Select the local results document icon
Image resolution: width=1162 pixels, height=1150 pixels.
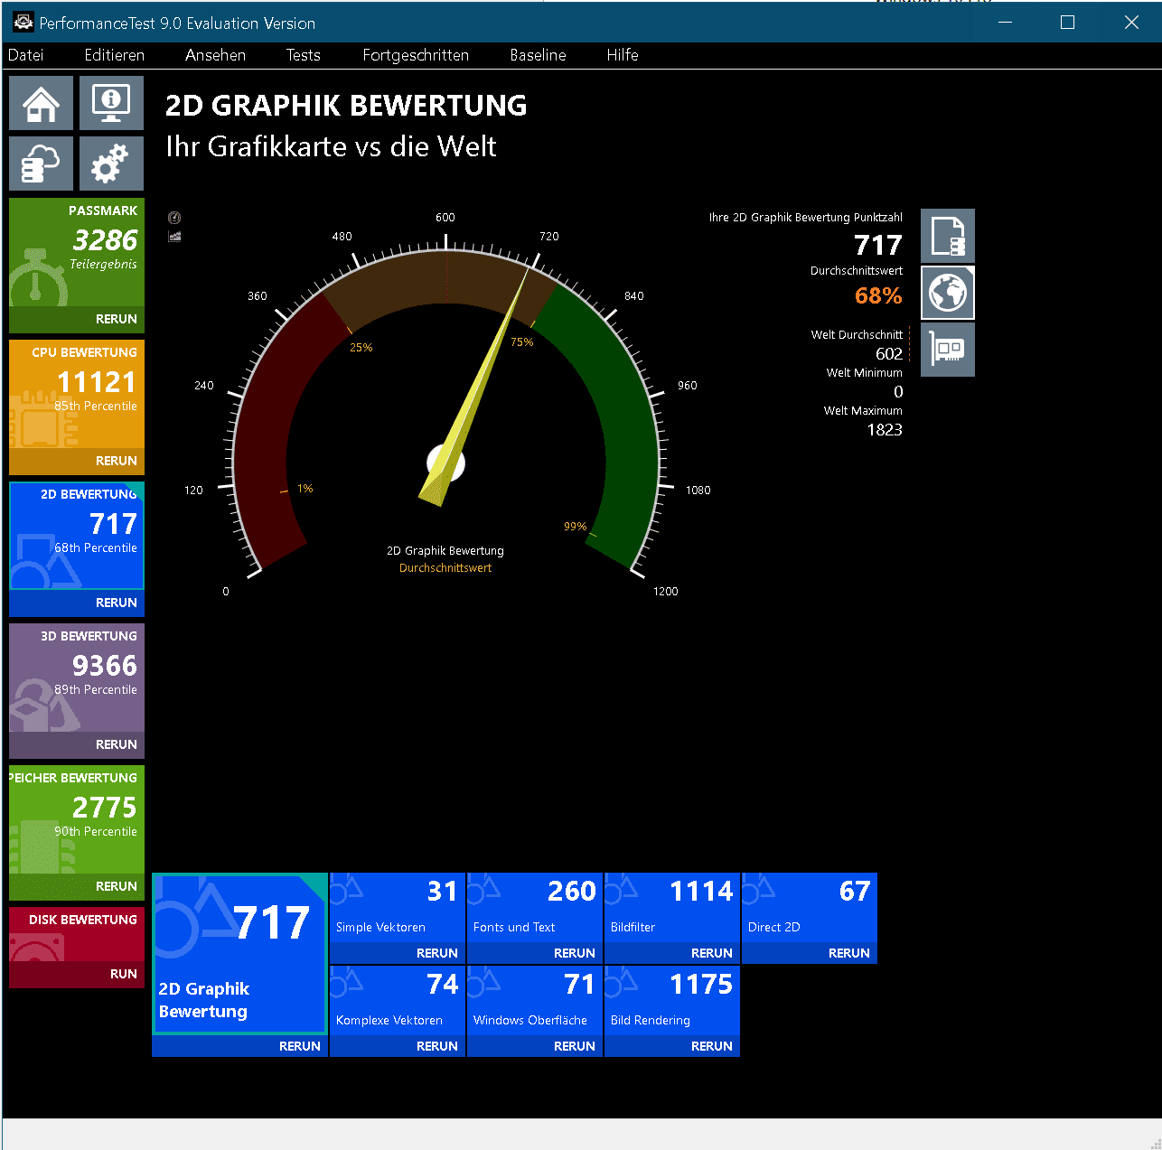coord(948,236)
